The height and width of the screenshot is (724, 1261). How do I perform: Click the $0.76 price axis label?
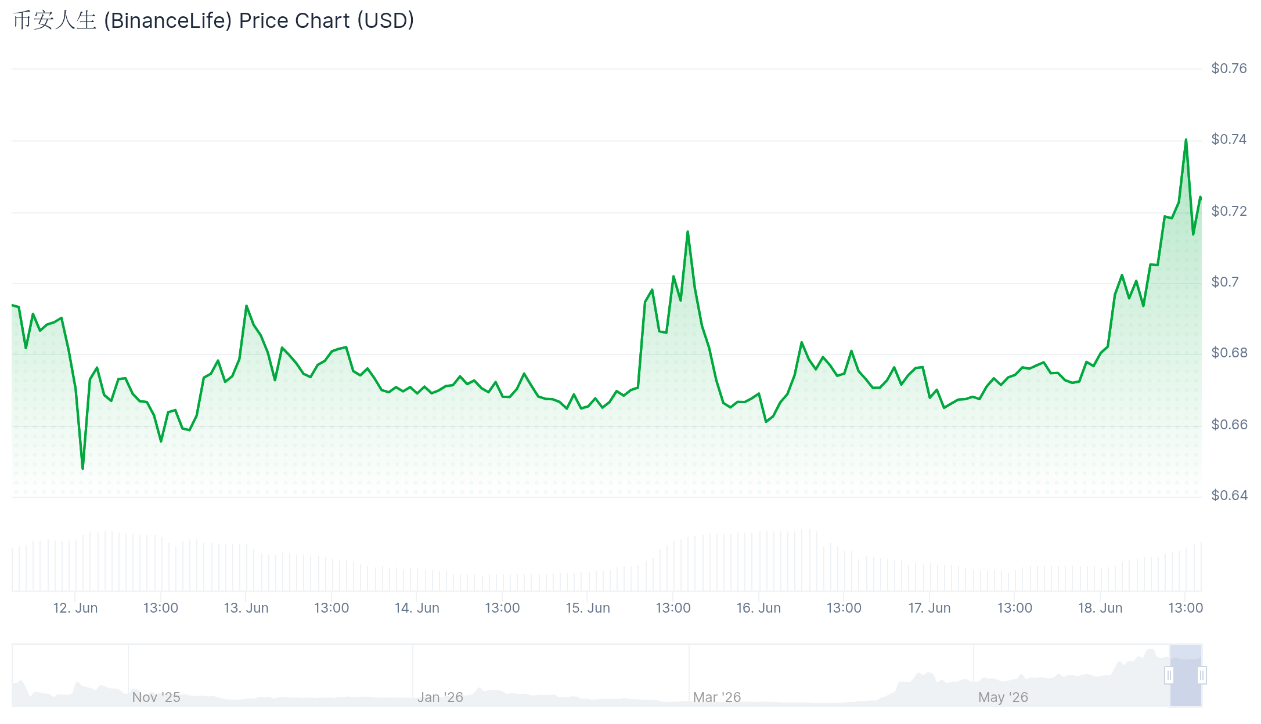[x=1229, y=68]
